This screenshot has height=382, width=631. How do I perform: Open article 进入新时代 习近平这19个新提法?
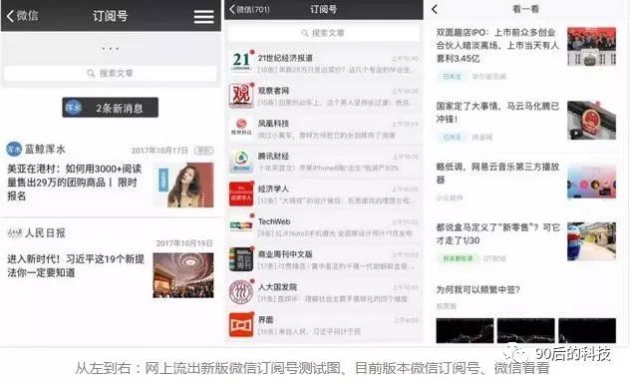[76, 265]
